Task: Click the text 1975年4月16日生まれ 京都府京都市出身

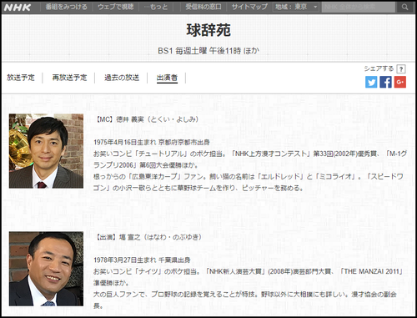Action: pyautogui.click(x=152, y=143)
